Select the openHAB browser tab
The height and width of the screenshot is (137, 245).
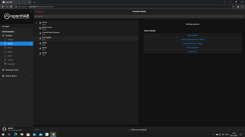pos(16,2)
